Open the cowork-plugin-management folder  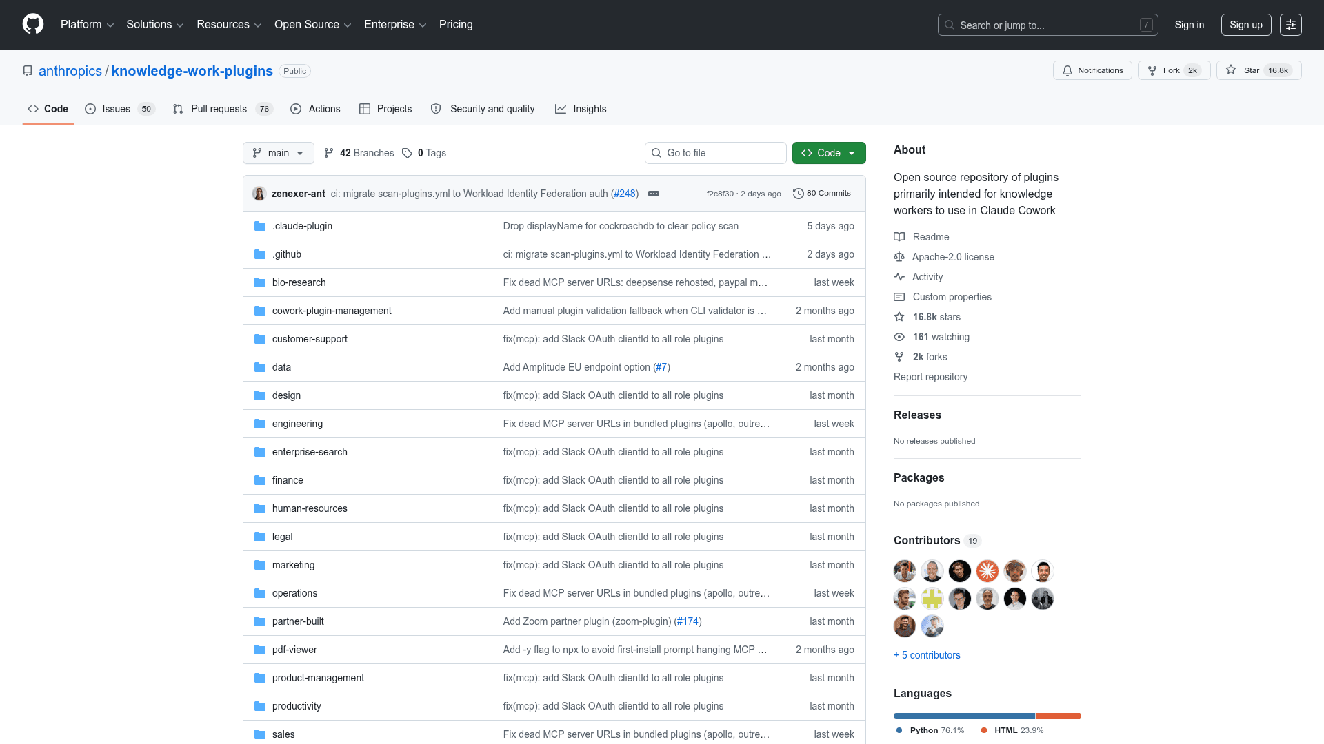[332, 311]
